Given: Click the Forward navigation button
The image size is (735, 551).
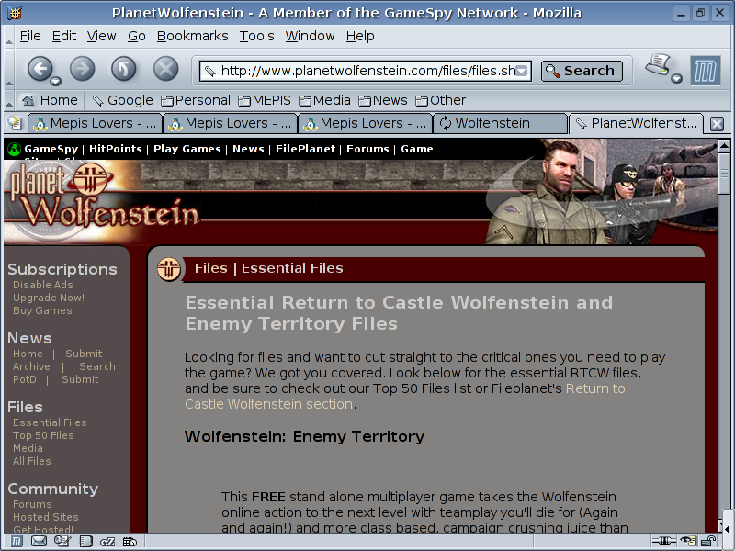Looking at the screenshot, I should coord(83,69).
